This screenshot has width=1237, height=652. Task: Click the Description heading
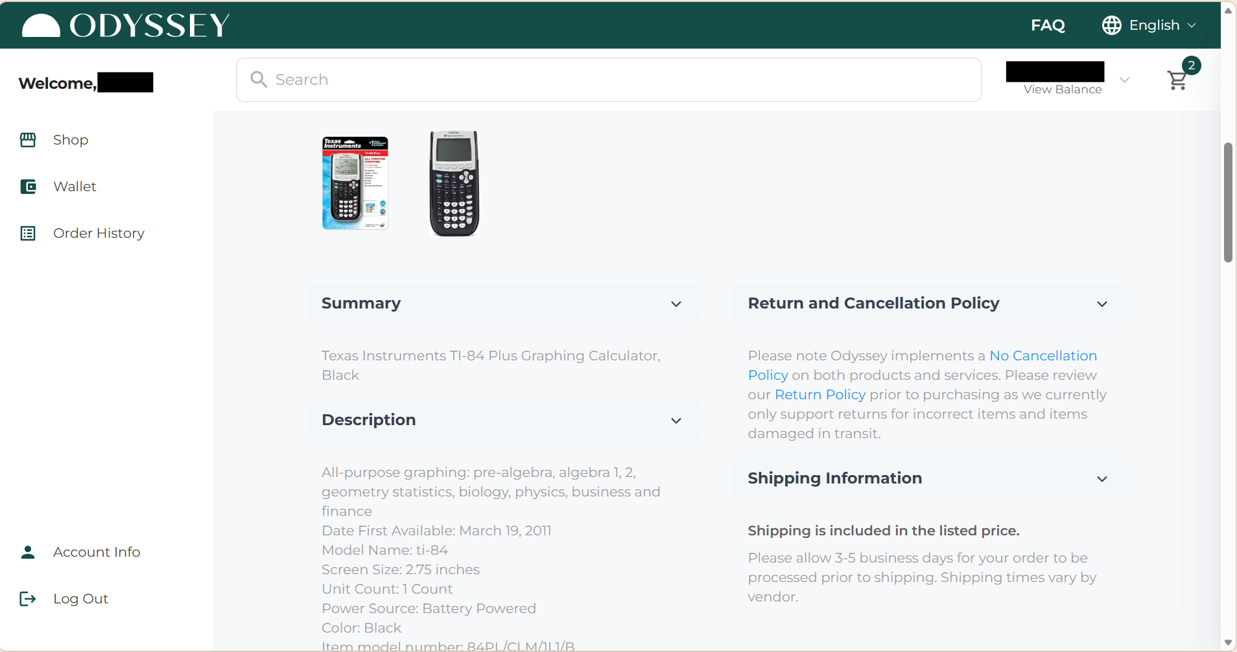click(x=369, y=420)
